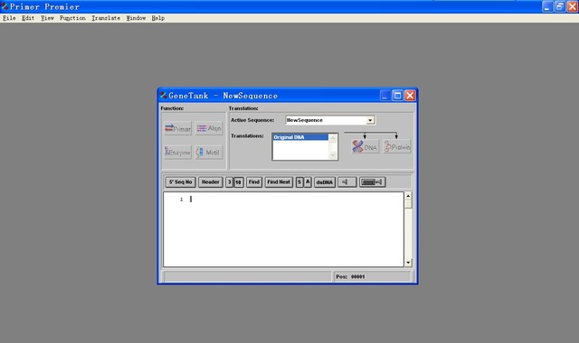Screen dimensions: 579x343
Task: Toggle the A strand button
Action: [308, 182]
